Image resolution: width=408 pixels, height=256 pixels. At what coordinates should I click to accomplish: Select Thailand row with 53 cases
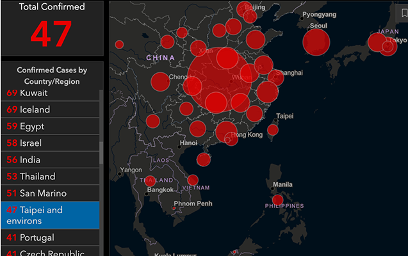(50, 177)
